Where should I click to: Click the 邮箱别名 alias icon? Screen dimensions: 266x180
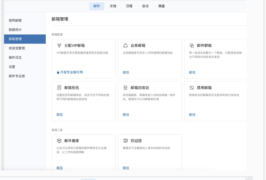(x=59, y=88)
